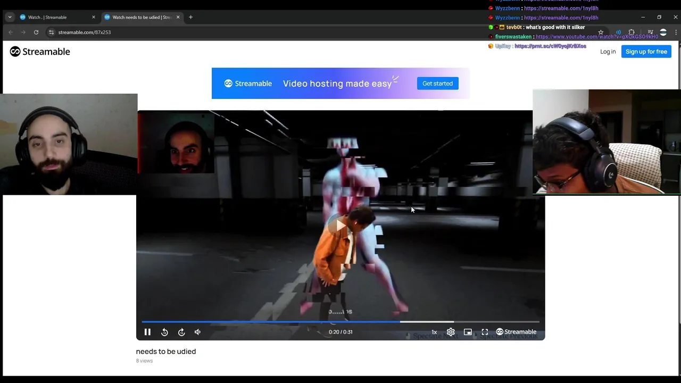Close the 'Watch needs to be udied' tab

click(178, 17)
